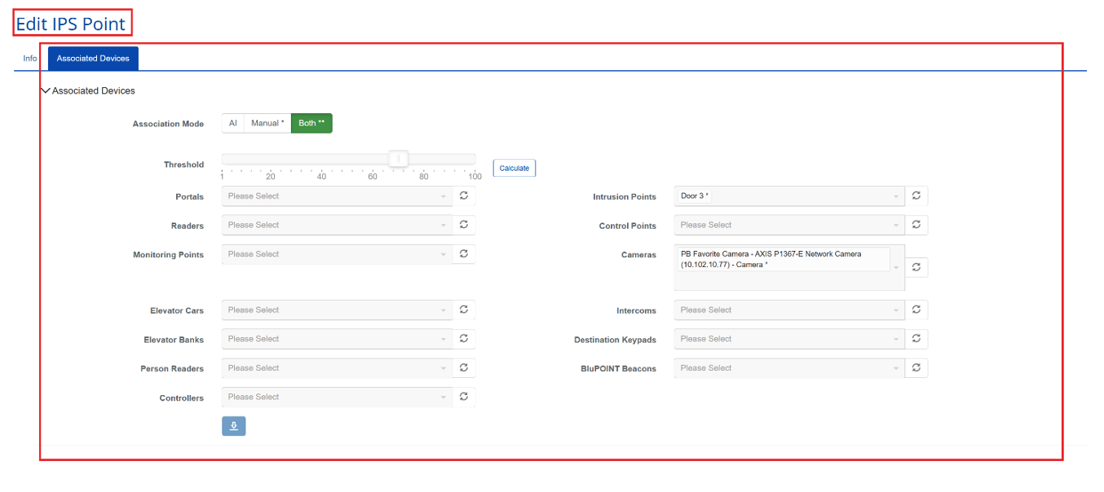The height and width of the screenshot is (492, 1104).
Task: Open the Control Points dropdown
Action: tap(788, 225)
